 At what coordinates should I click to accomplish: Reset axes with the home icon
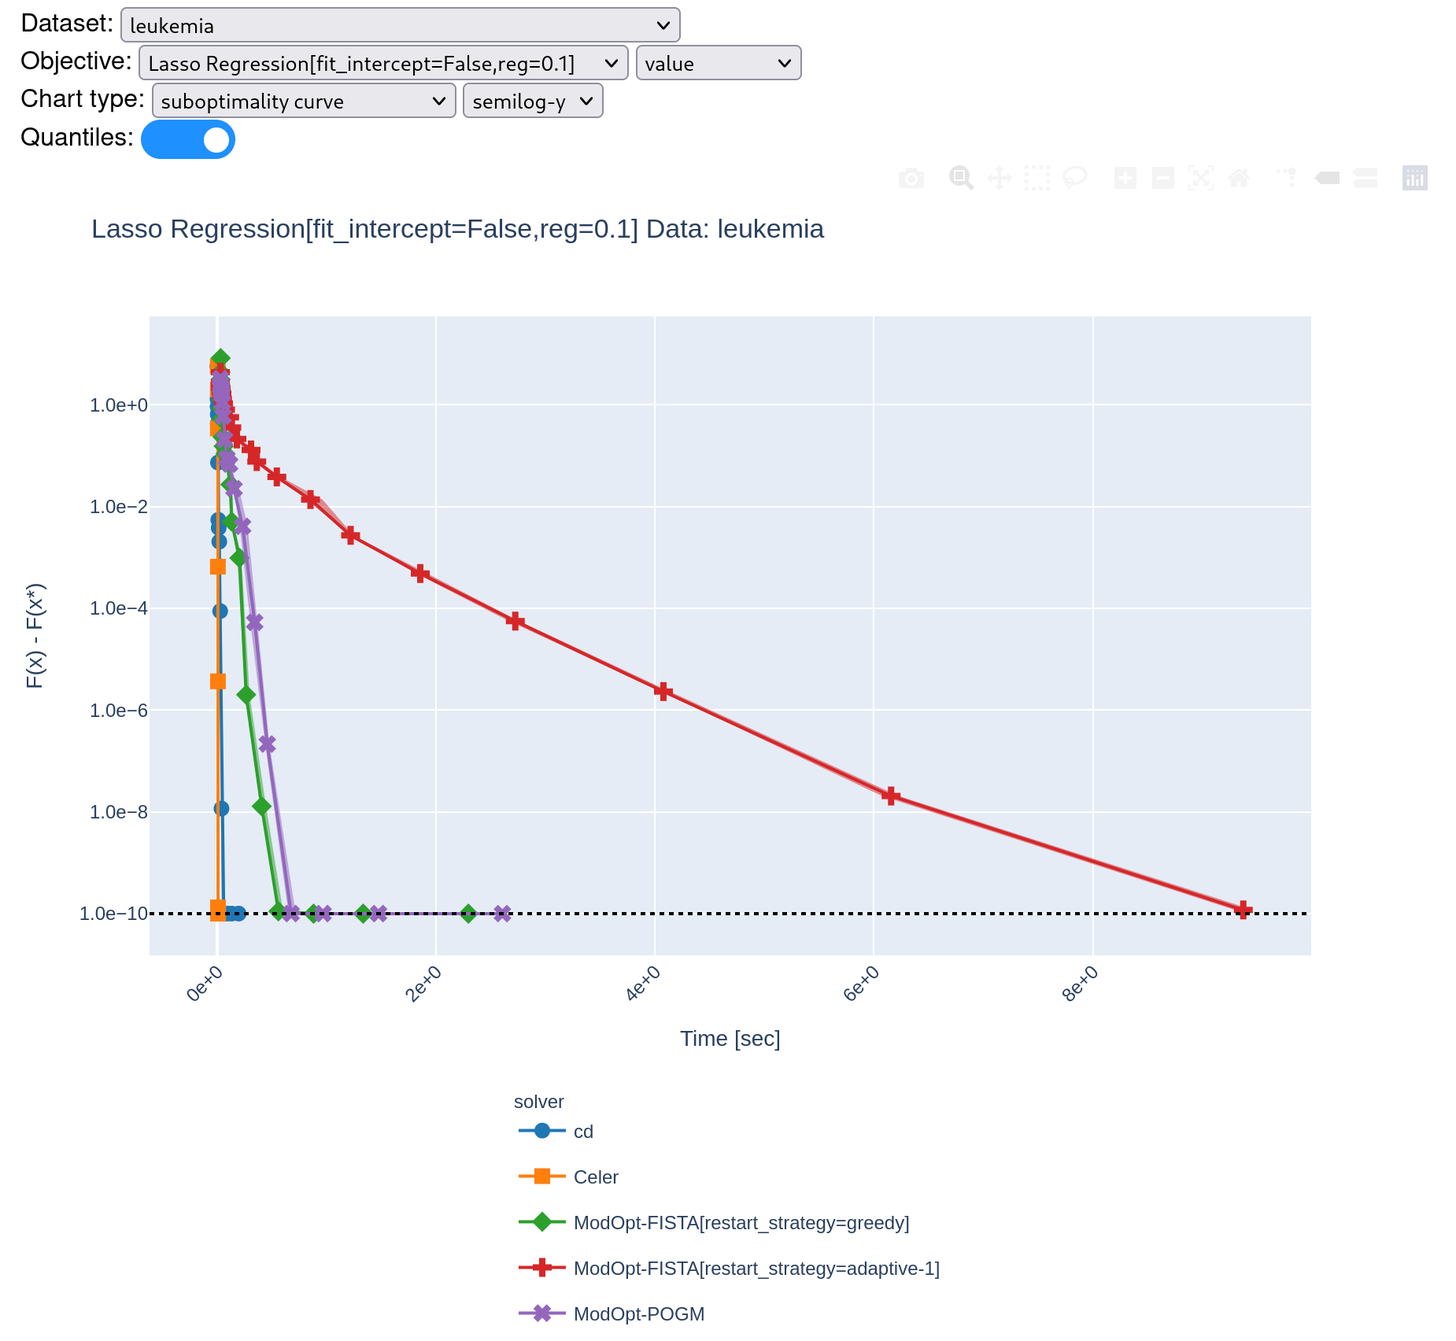tap(1239, 179)
